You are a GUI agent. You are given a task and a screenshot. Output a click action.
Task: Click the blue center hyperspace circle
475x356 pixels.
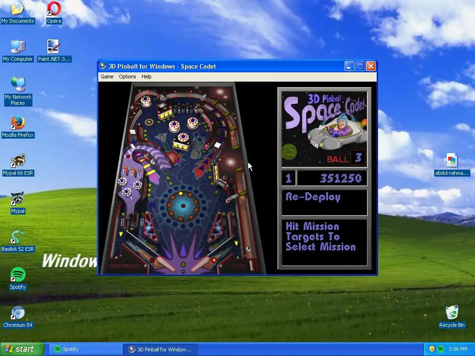click(183, 206)
